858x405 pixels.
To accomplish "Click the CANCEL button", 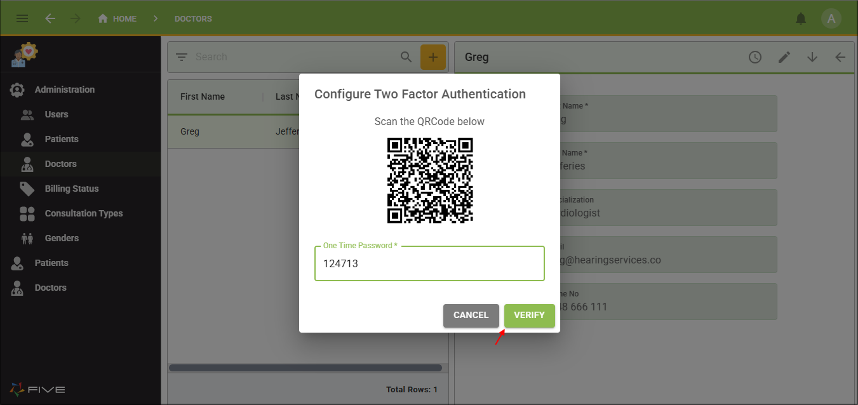I will click(x=471, y=315).
